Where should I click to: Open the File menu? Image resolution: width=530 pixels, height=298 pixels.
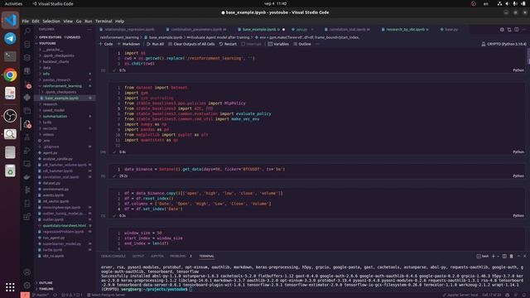coord(26,21)
